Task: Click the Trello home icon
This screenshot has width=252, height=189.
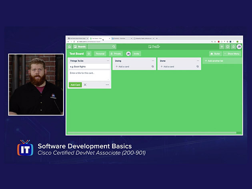Action: [70, 47]
